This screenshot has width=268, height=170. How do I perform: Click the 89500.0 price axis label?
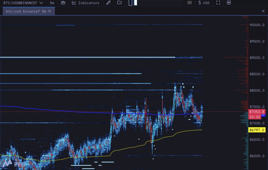coord(257,41)
